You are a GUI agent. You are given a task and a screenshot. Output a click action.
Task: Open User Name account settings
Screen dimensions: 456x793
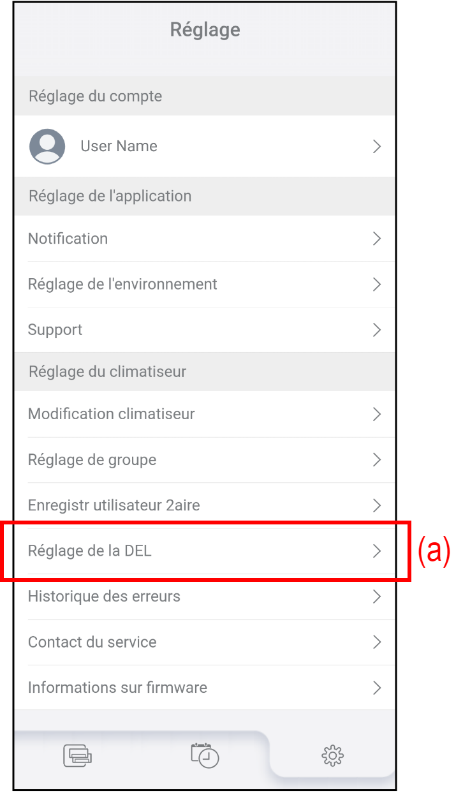point(119,146)
